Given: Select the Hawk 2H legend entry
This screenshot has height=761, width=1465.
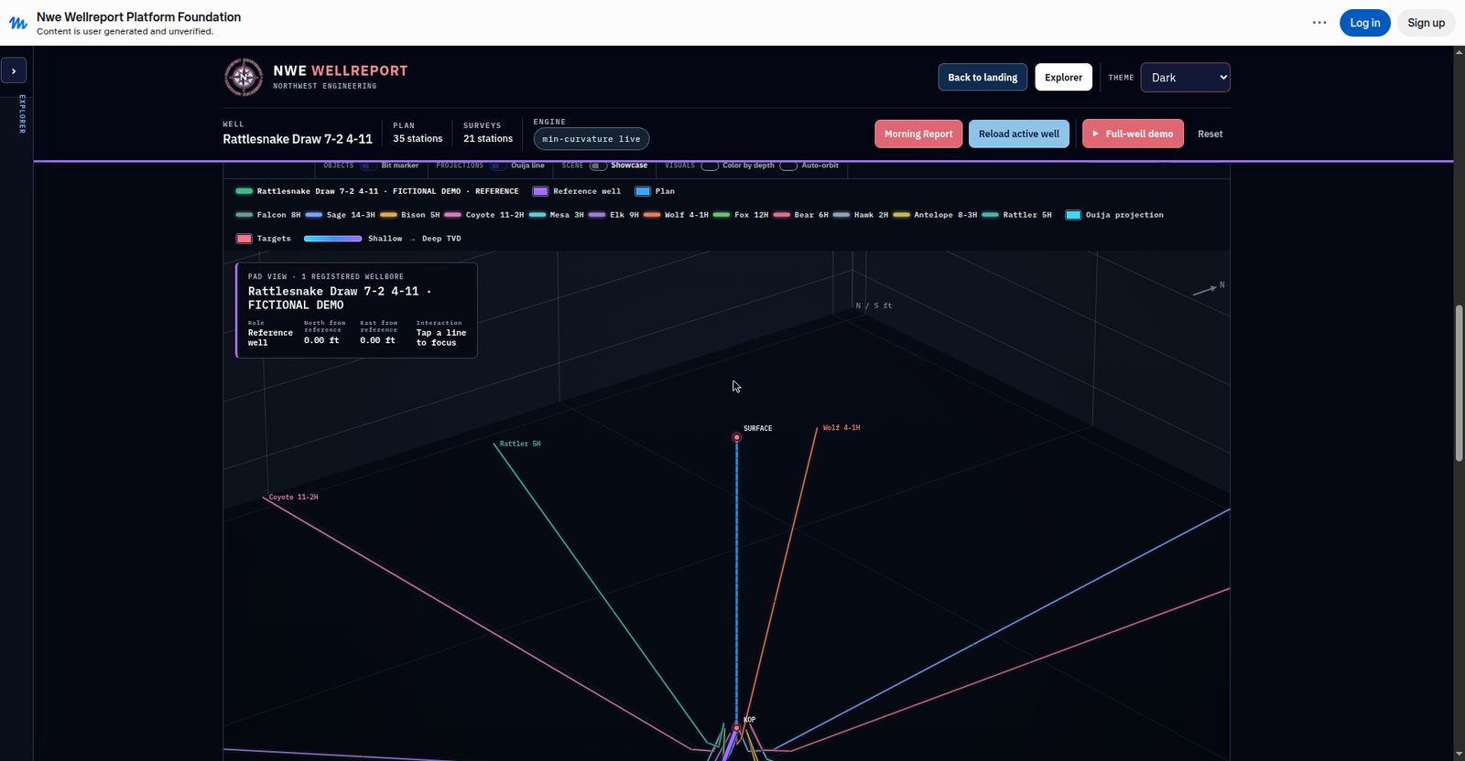Looking at the screenshot, I should click(861, 215).
